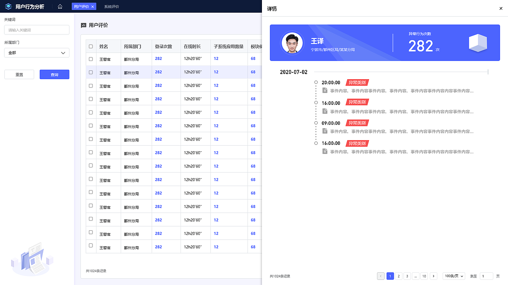Click the 子系统应用数量 column header
This screenshot has width=508, height=285.
(x=229, y=46)
